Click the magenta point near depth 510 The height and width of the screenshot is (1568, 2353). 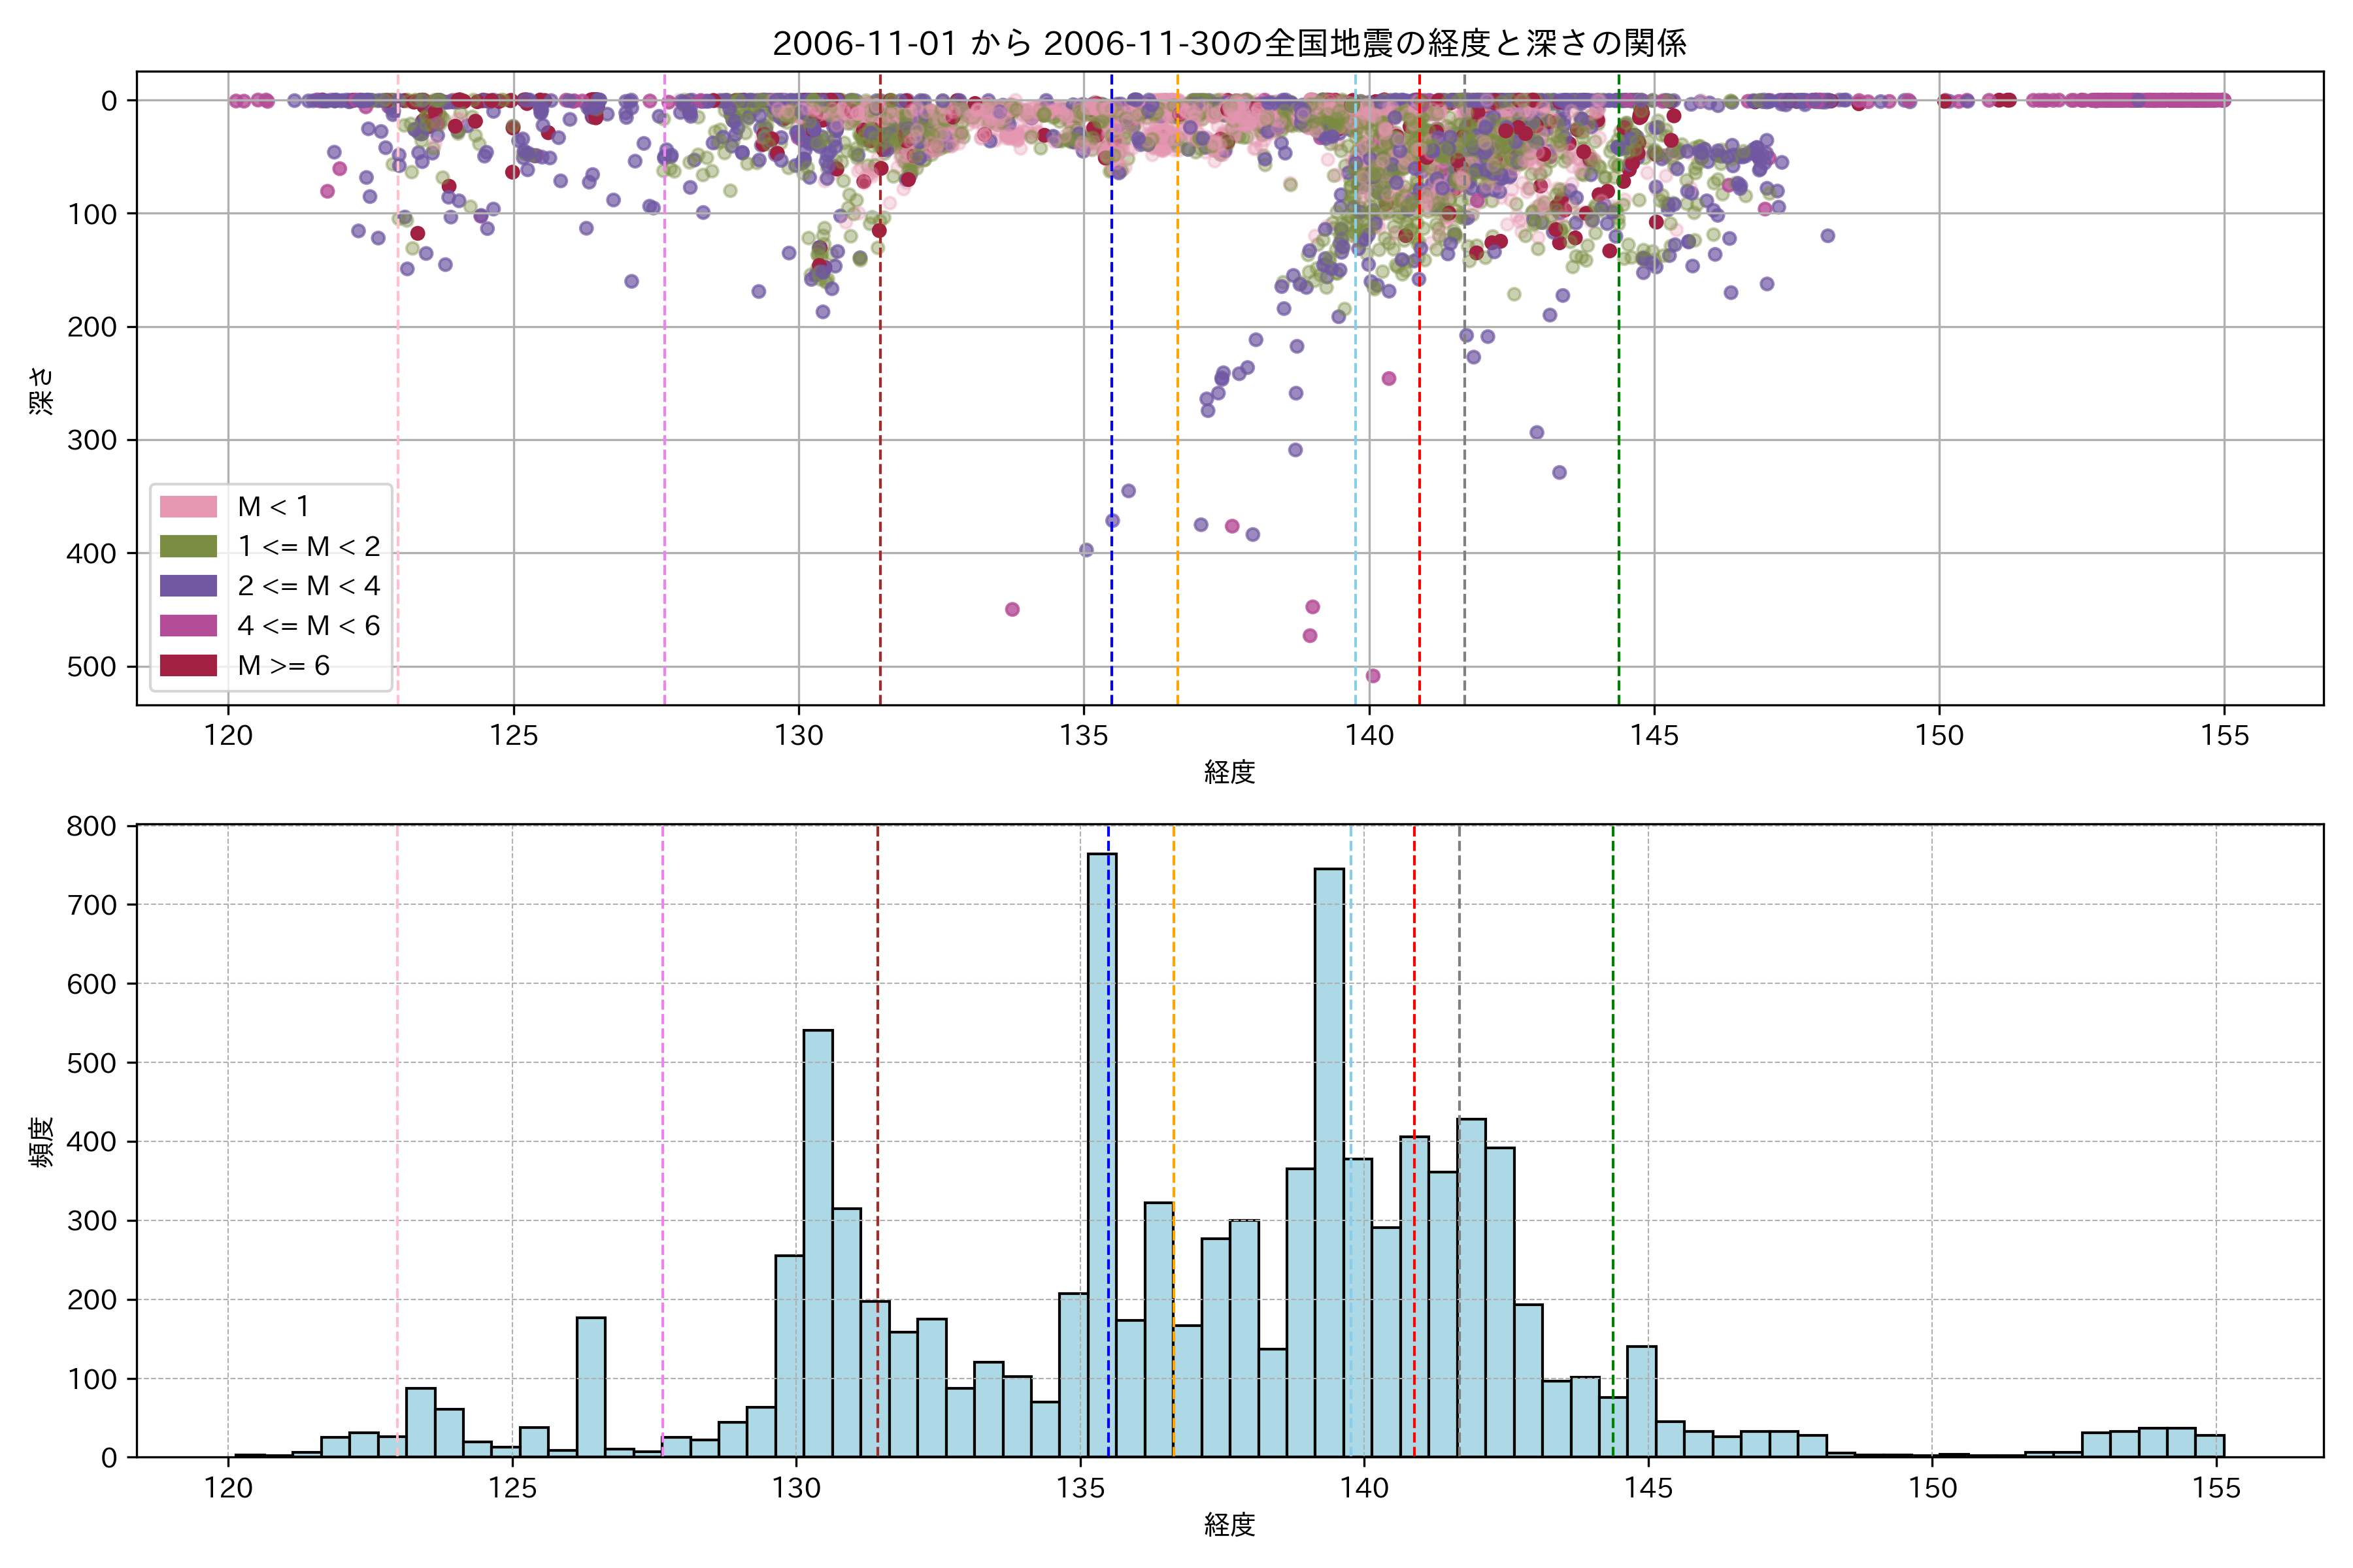click(x=1374, y=676)
